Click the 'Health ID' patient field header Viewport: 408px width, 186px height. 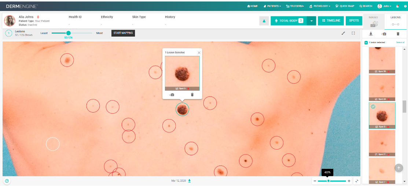point(75,17)
